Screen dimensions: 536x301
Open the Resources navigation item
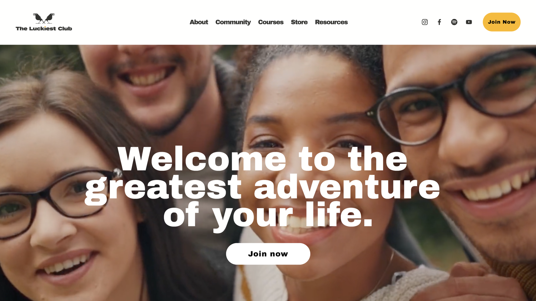pyautogui.click(x=331, y=22)
